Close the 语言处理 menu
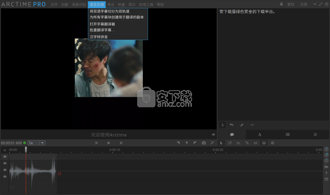The width and height of the screenshot is (330, 195). [97, 5]
